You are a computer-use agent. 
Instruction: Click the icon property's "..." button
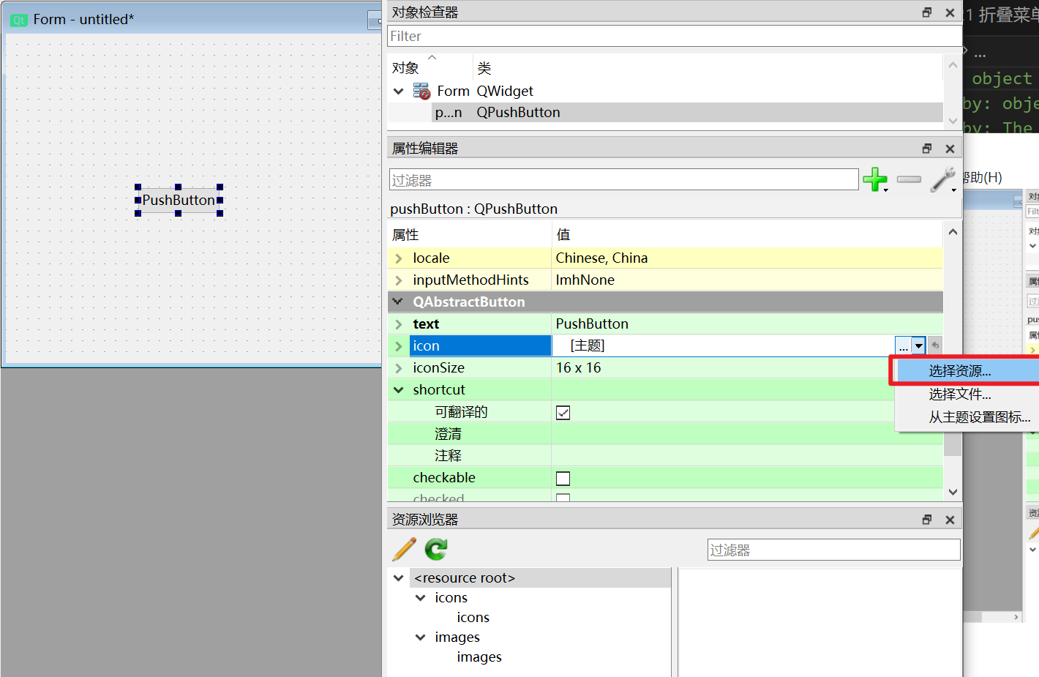[903, 345]
